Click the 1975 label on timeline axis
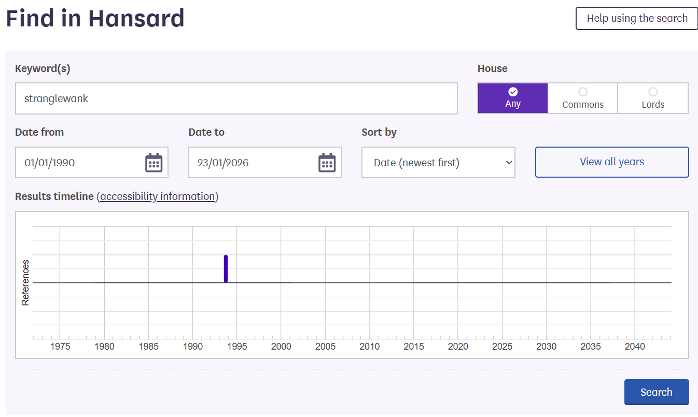The height and width of the screenshot is (417, 698). 60,347
